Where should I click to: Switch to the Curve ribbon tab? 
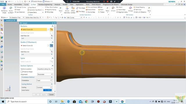(26, 5)
